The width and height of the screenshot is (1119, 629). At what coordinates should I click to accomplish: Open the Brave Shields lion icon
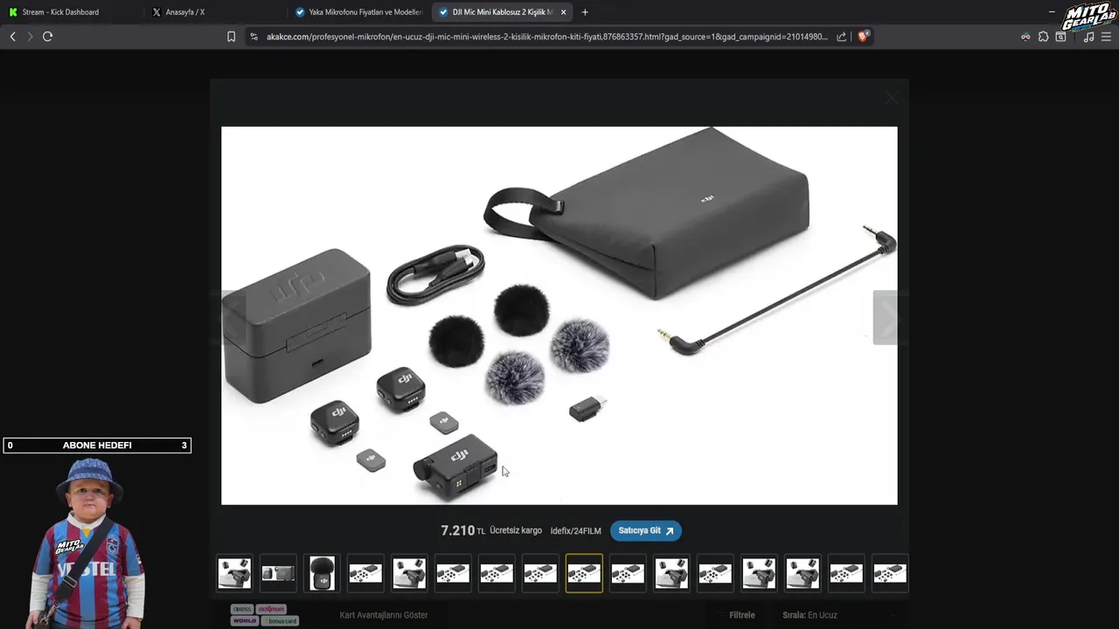(864, 37)
